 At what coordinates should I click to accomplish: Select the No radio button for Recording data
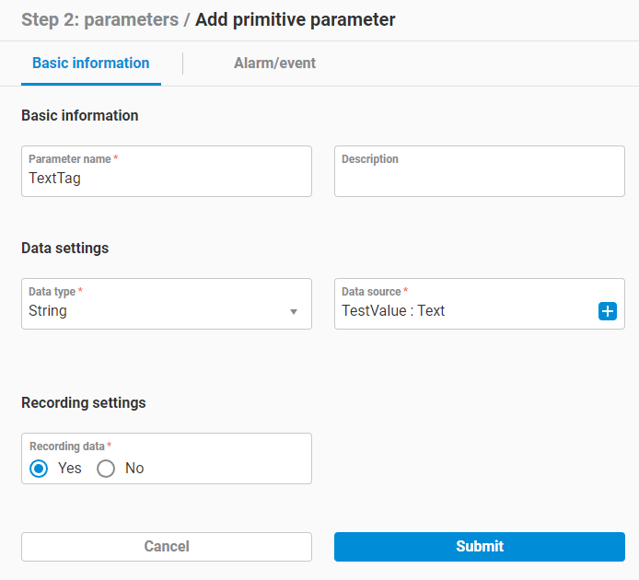[x=106, y=469]
